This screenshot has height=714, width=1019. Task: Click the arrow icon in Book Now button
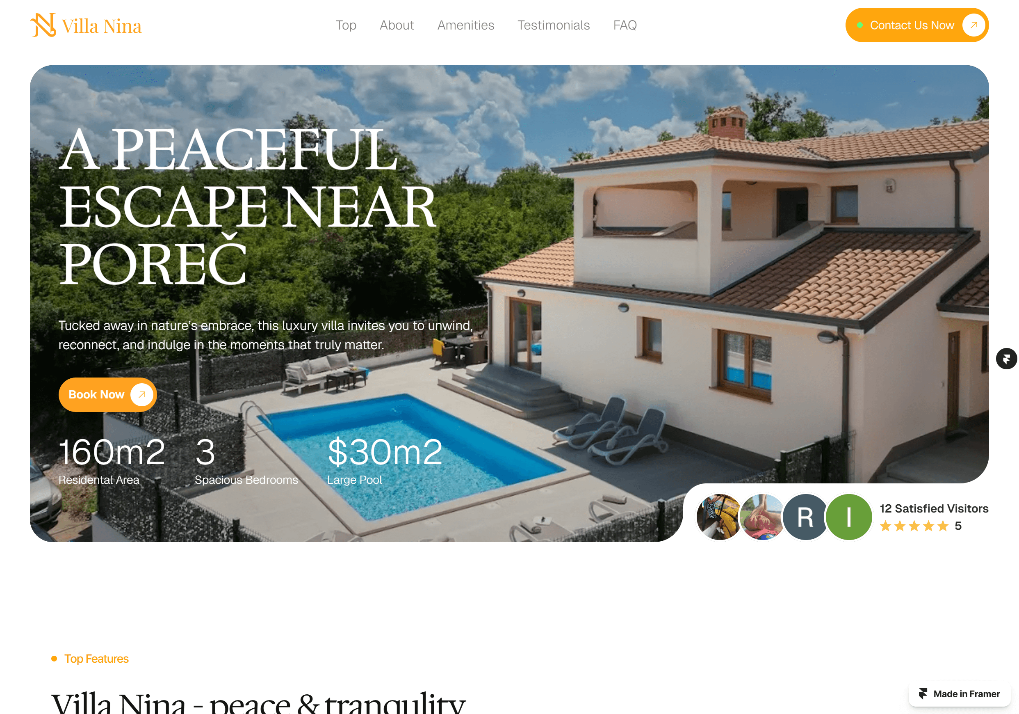tap(141, 394)
